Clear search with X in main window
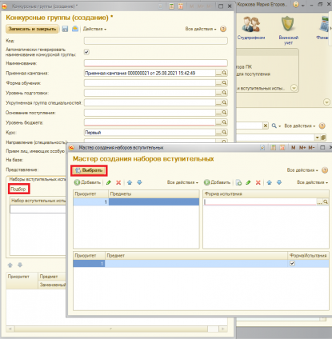 coord(266,126)
